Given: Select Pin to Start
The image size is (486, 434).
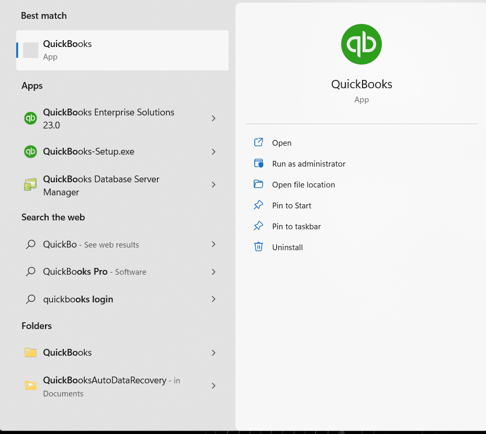Looking at the screenshot, I should click(292, 205).
